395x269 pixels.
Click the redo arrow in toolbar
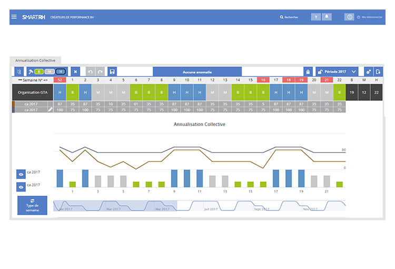[x=100, y=71]
